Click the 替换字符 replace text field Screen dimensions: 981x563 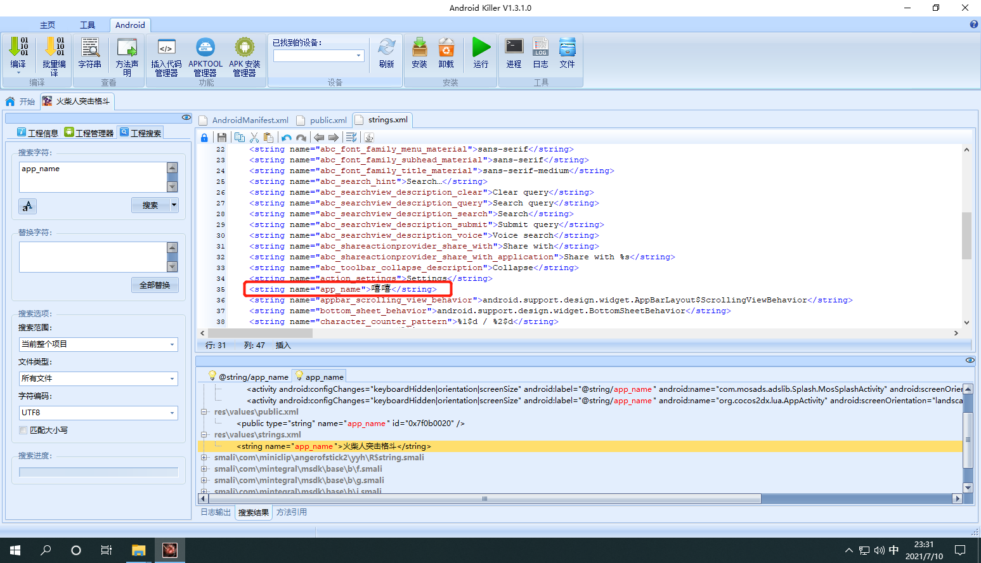coord(93,257)
